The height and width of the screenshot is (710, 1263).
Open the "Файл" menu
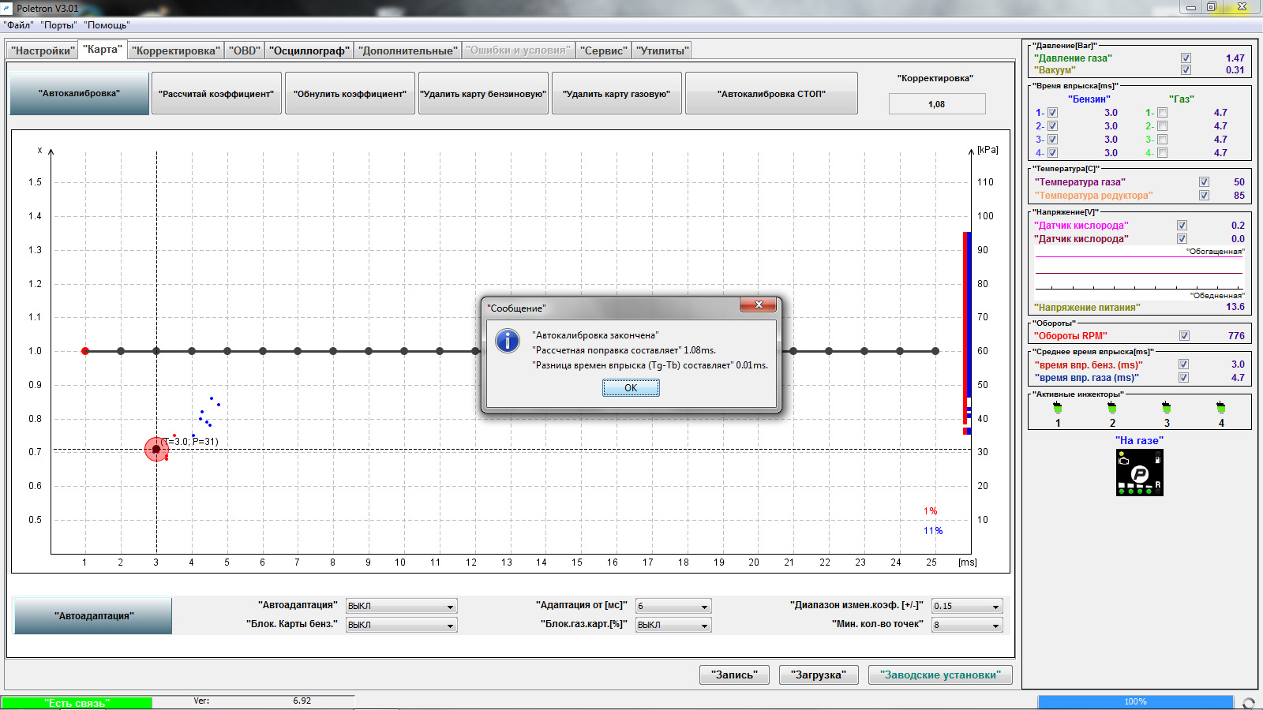click(19, 25)
